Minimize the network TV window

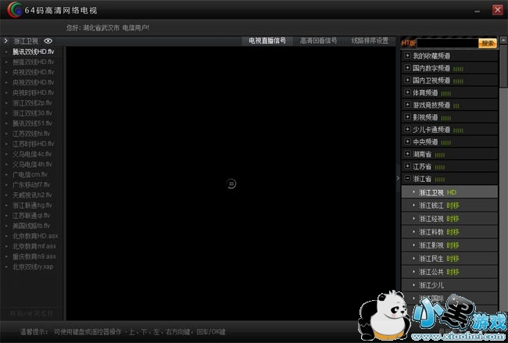[478, 11]
